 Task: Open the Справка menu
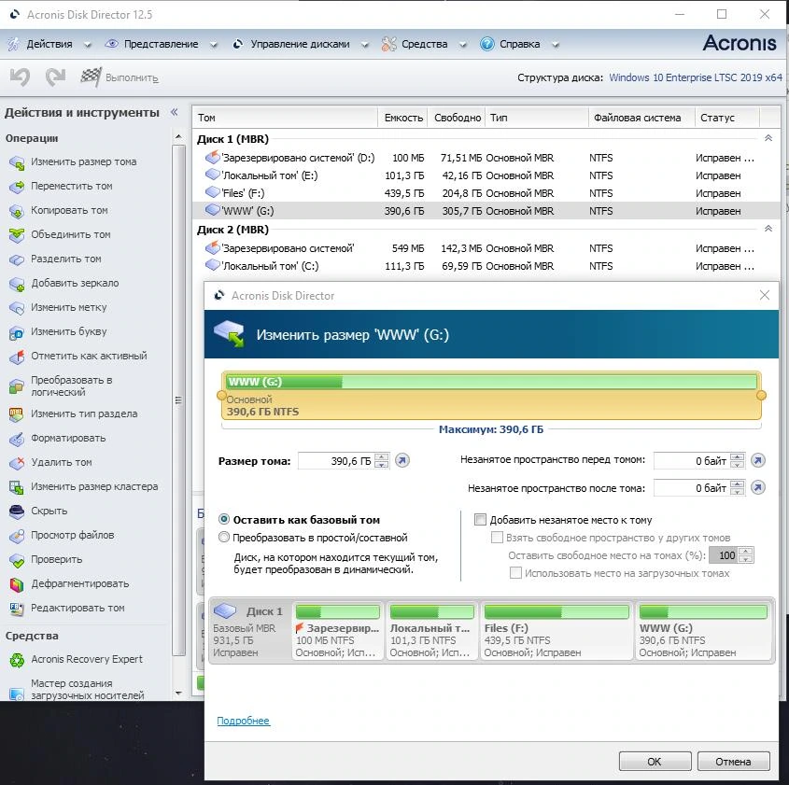[520, 44]
